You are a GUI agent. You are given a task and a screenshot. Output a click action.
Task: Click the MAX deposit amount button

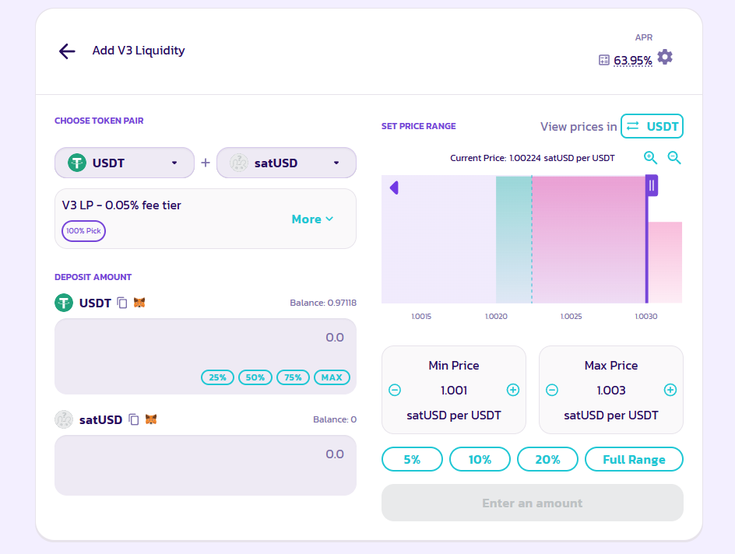tap(331, 377)
